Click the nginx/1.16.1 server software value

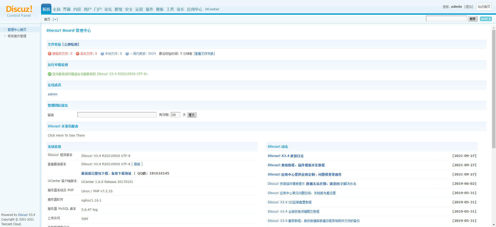[x=91, y=200]
